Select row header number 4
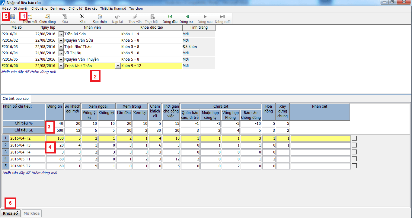The image size is (412, 218). 5,159
